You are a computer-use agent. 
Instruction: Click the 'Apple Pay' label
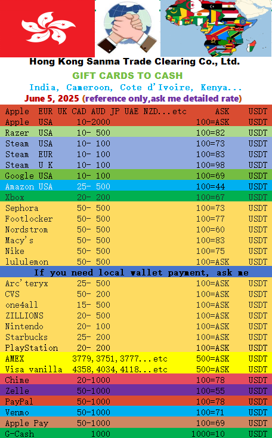[26, 423]
